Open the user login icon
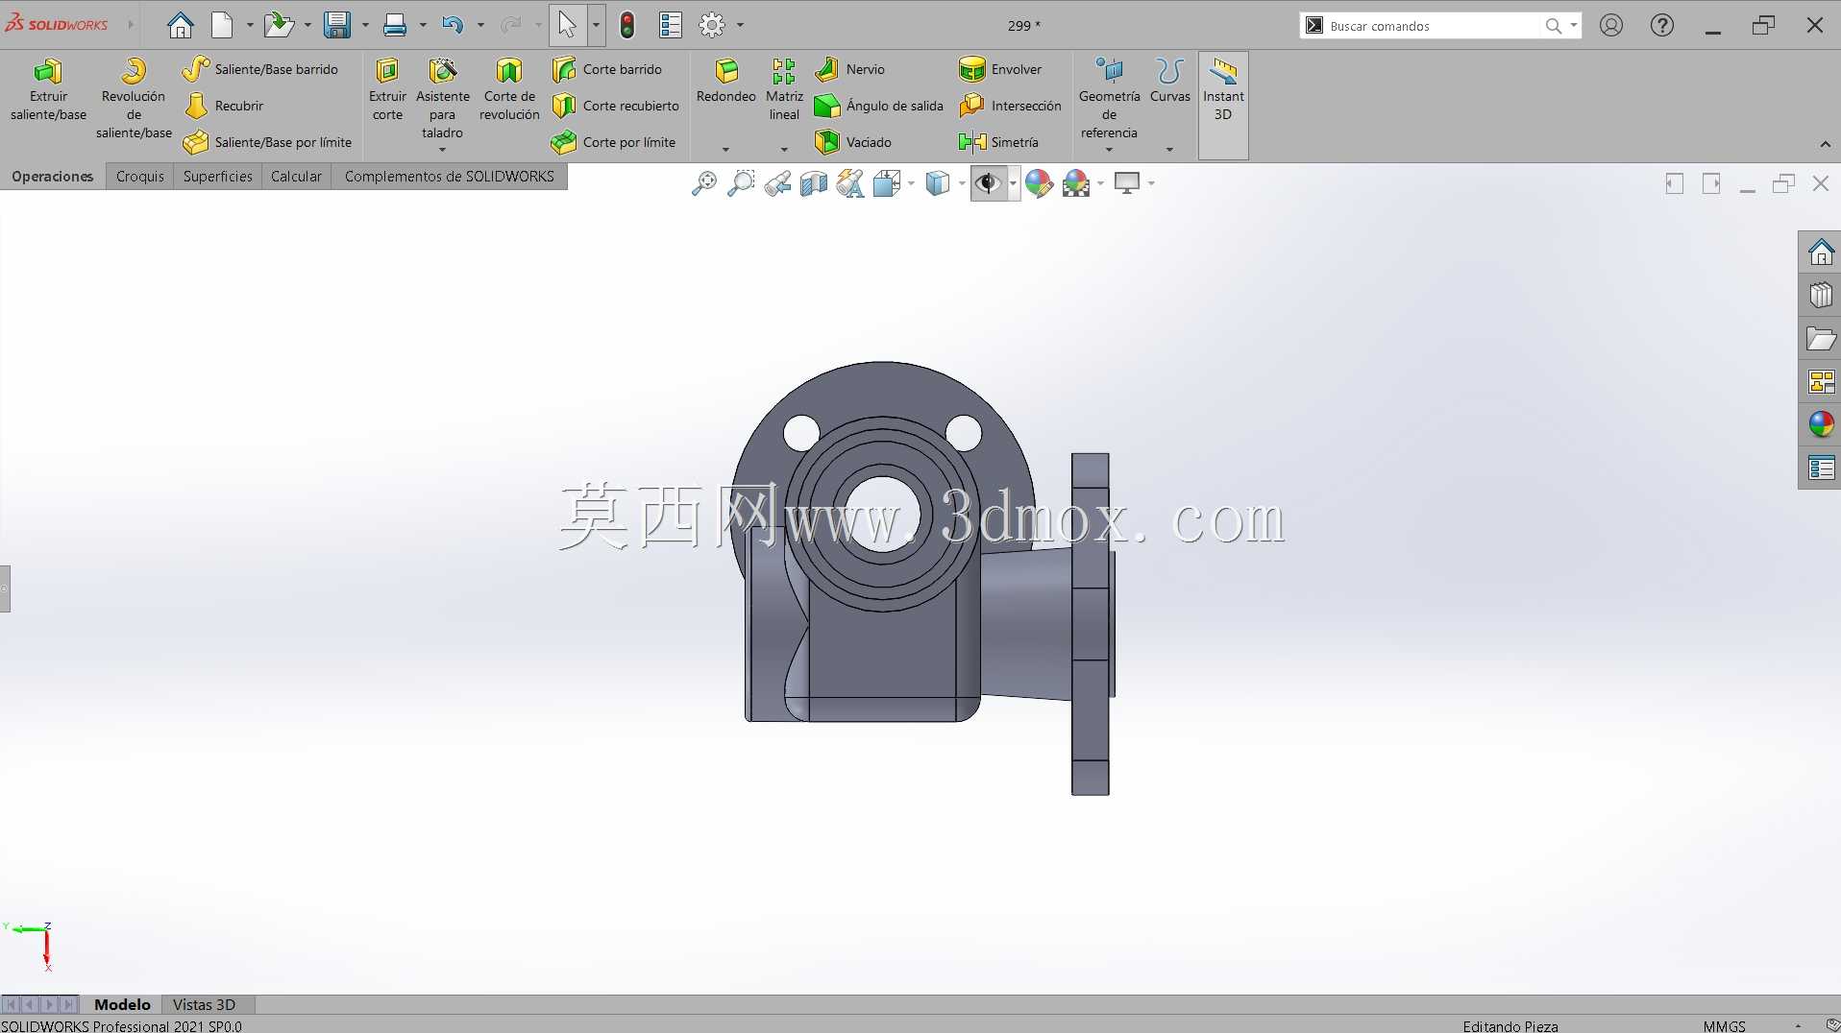 (x=1611, y=26)
